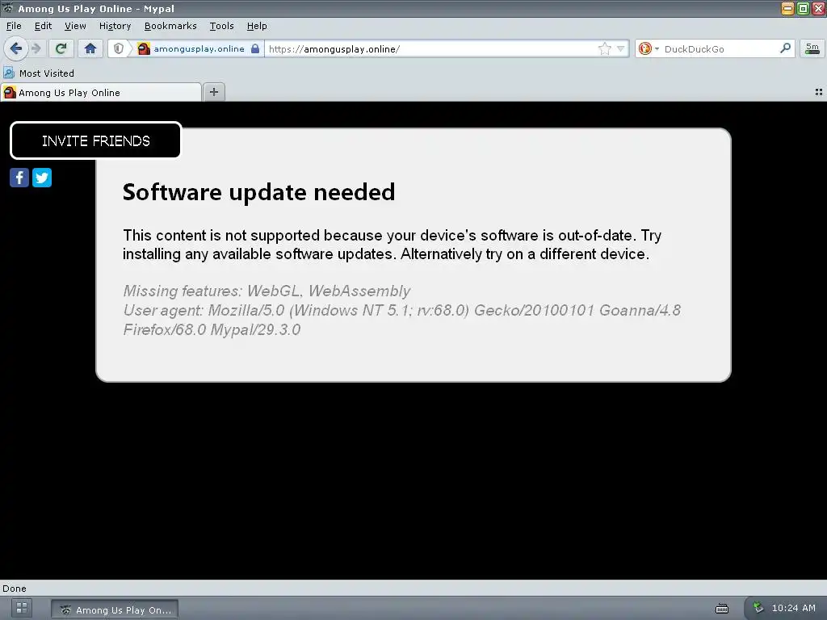Viewport: 827px width, 620px height.
Task: Open the File menu
Action: 14,26
